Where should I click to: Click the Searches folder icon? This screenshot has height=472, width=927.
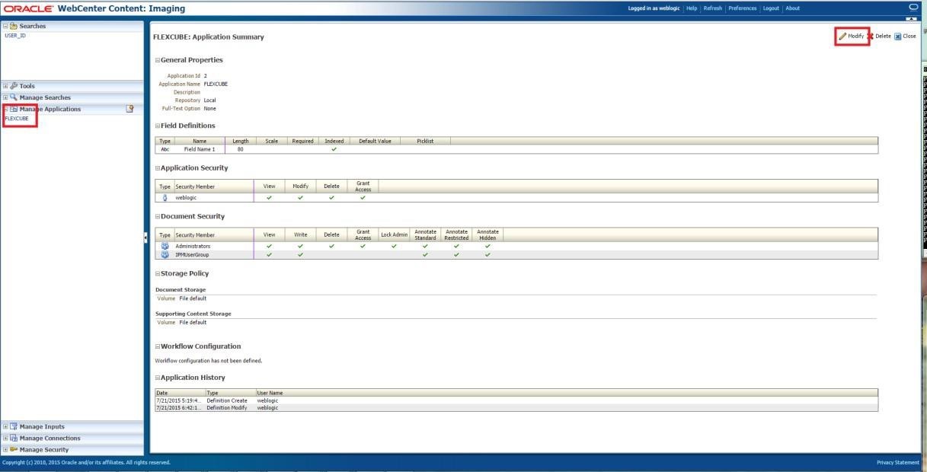(14, 26)
